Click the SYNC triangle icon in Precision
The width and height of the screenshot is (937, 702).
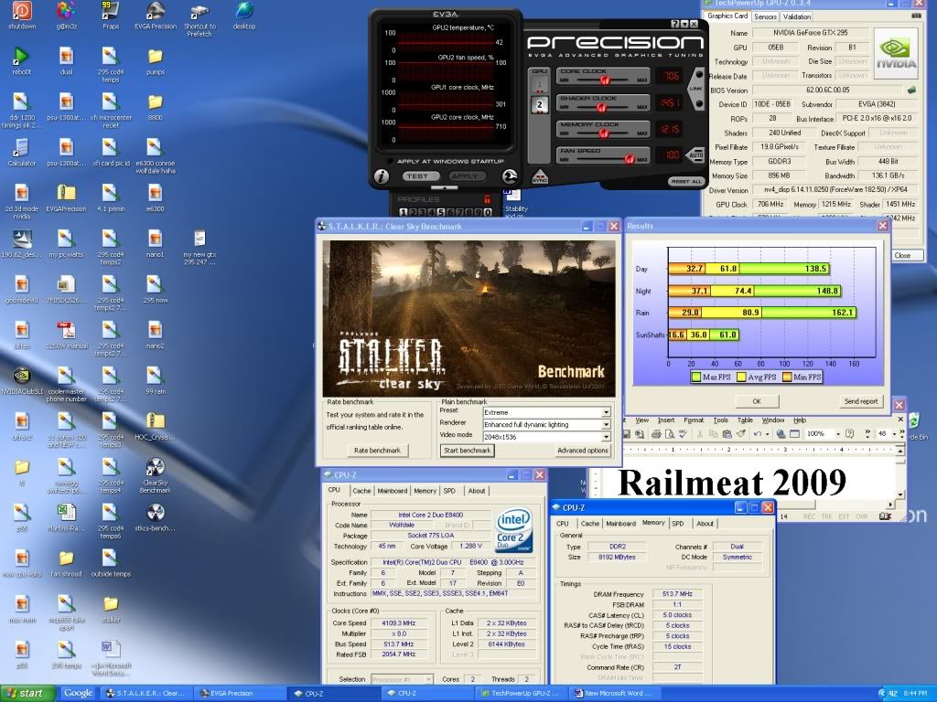tap(540, 177)
